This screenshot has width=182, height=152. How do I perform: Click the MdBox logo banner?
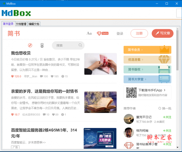(x=16, y=13)
